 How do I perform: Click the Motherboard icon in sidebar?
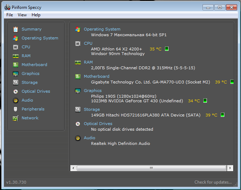16,65
